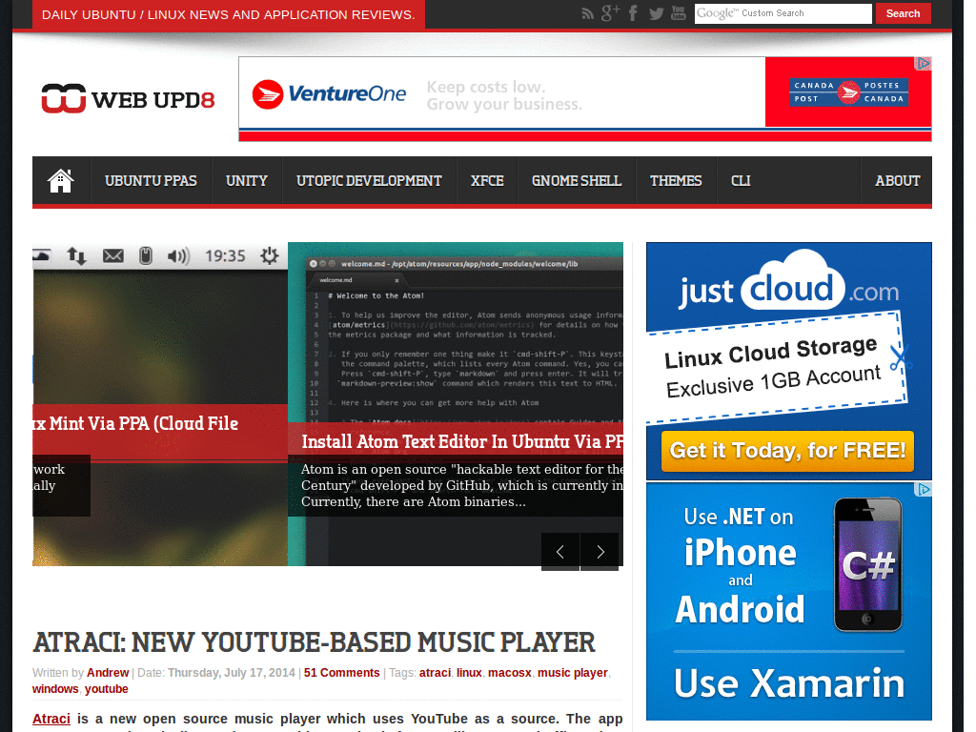This screenshot has width=976, height=732.
Task: Select the linux tag
Action: click(469, 673)
